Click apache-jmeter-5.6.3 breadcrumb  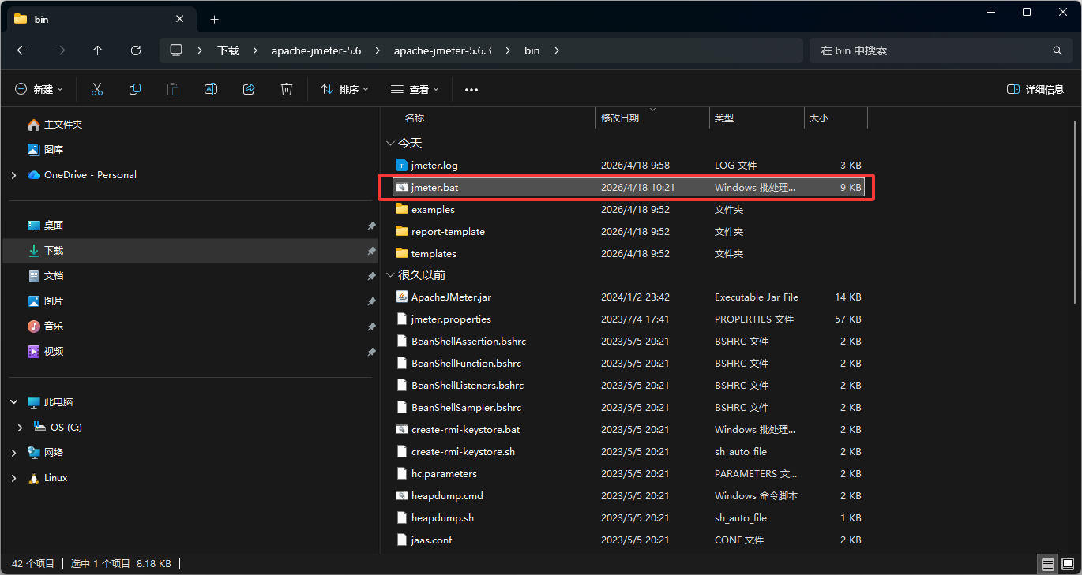pyautogui.click(x=442, y=50)
